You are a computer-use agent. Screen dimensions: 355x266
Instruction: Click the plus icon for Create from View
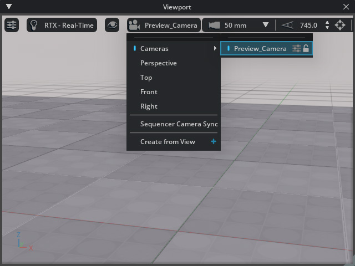click(x=214, y=142)
